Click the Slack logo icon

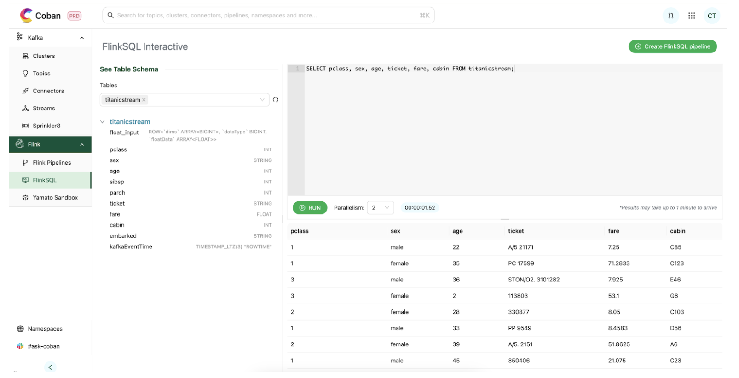20,346
